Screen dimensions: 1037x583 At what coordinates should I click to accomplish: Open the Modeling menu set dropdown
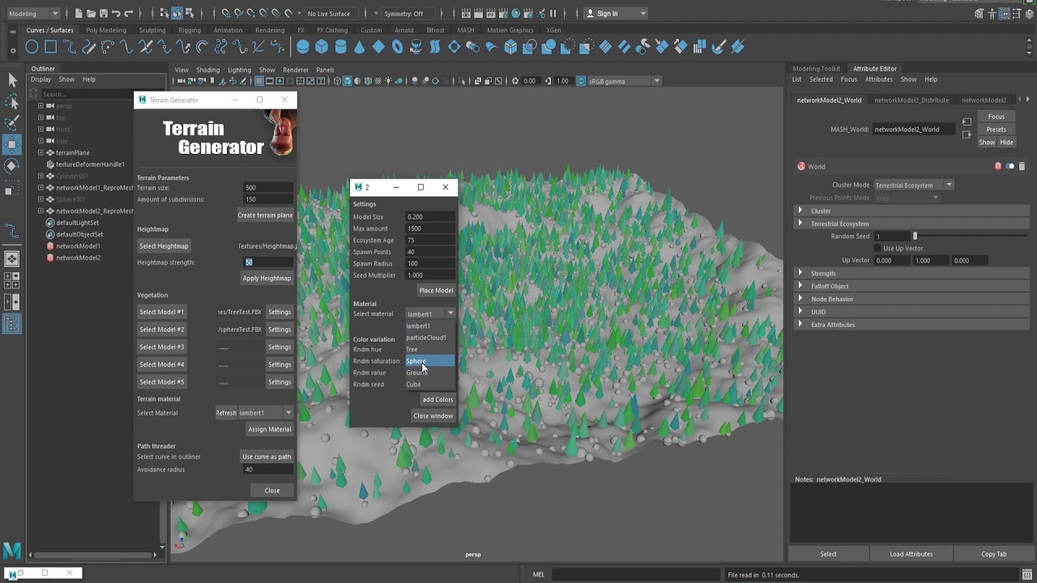click(32, 13)
